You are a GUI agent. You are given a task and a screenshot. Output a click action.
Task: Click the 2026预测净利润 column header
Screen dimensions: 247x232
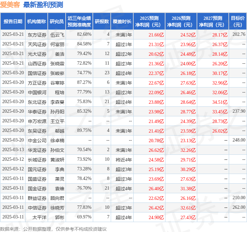click(181, 22)
